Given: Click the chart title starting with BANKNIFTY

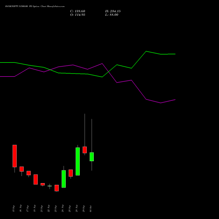Looking at the screenshot, I should pos(35,7).
